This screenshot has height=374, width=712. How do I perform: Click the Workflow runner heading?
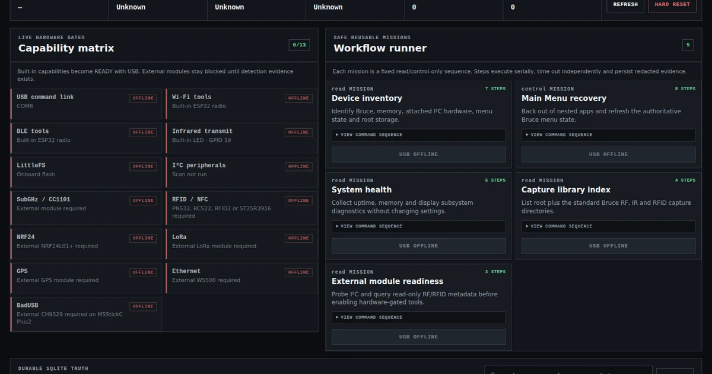pyautogui.click(x=380, y=48)
